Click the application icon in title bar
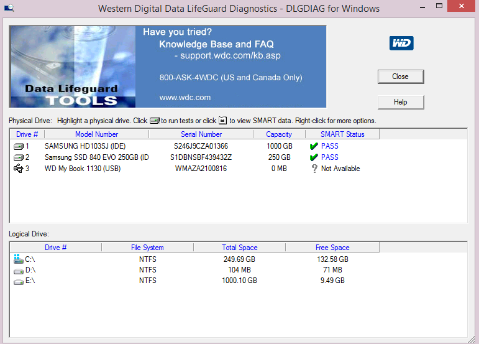 pos(9,8)
